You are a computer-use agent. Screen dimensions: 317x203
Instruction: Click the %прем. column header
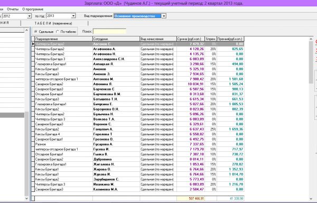pyautogui.click(x=211, y=39)
